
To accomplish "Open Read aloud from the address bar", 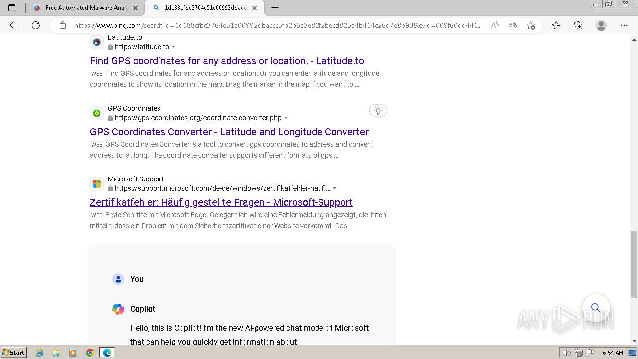I will [x=495, y=25].
